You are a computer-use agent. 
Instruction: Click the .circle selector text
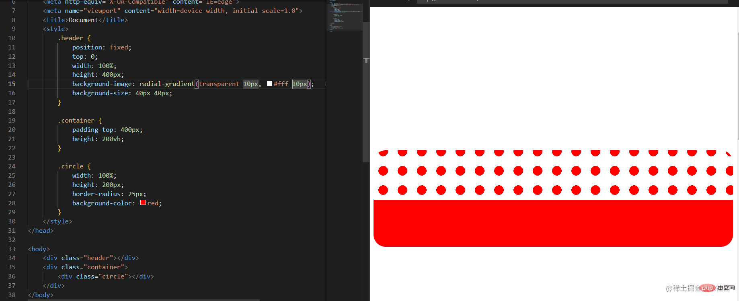(70, 166)
